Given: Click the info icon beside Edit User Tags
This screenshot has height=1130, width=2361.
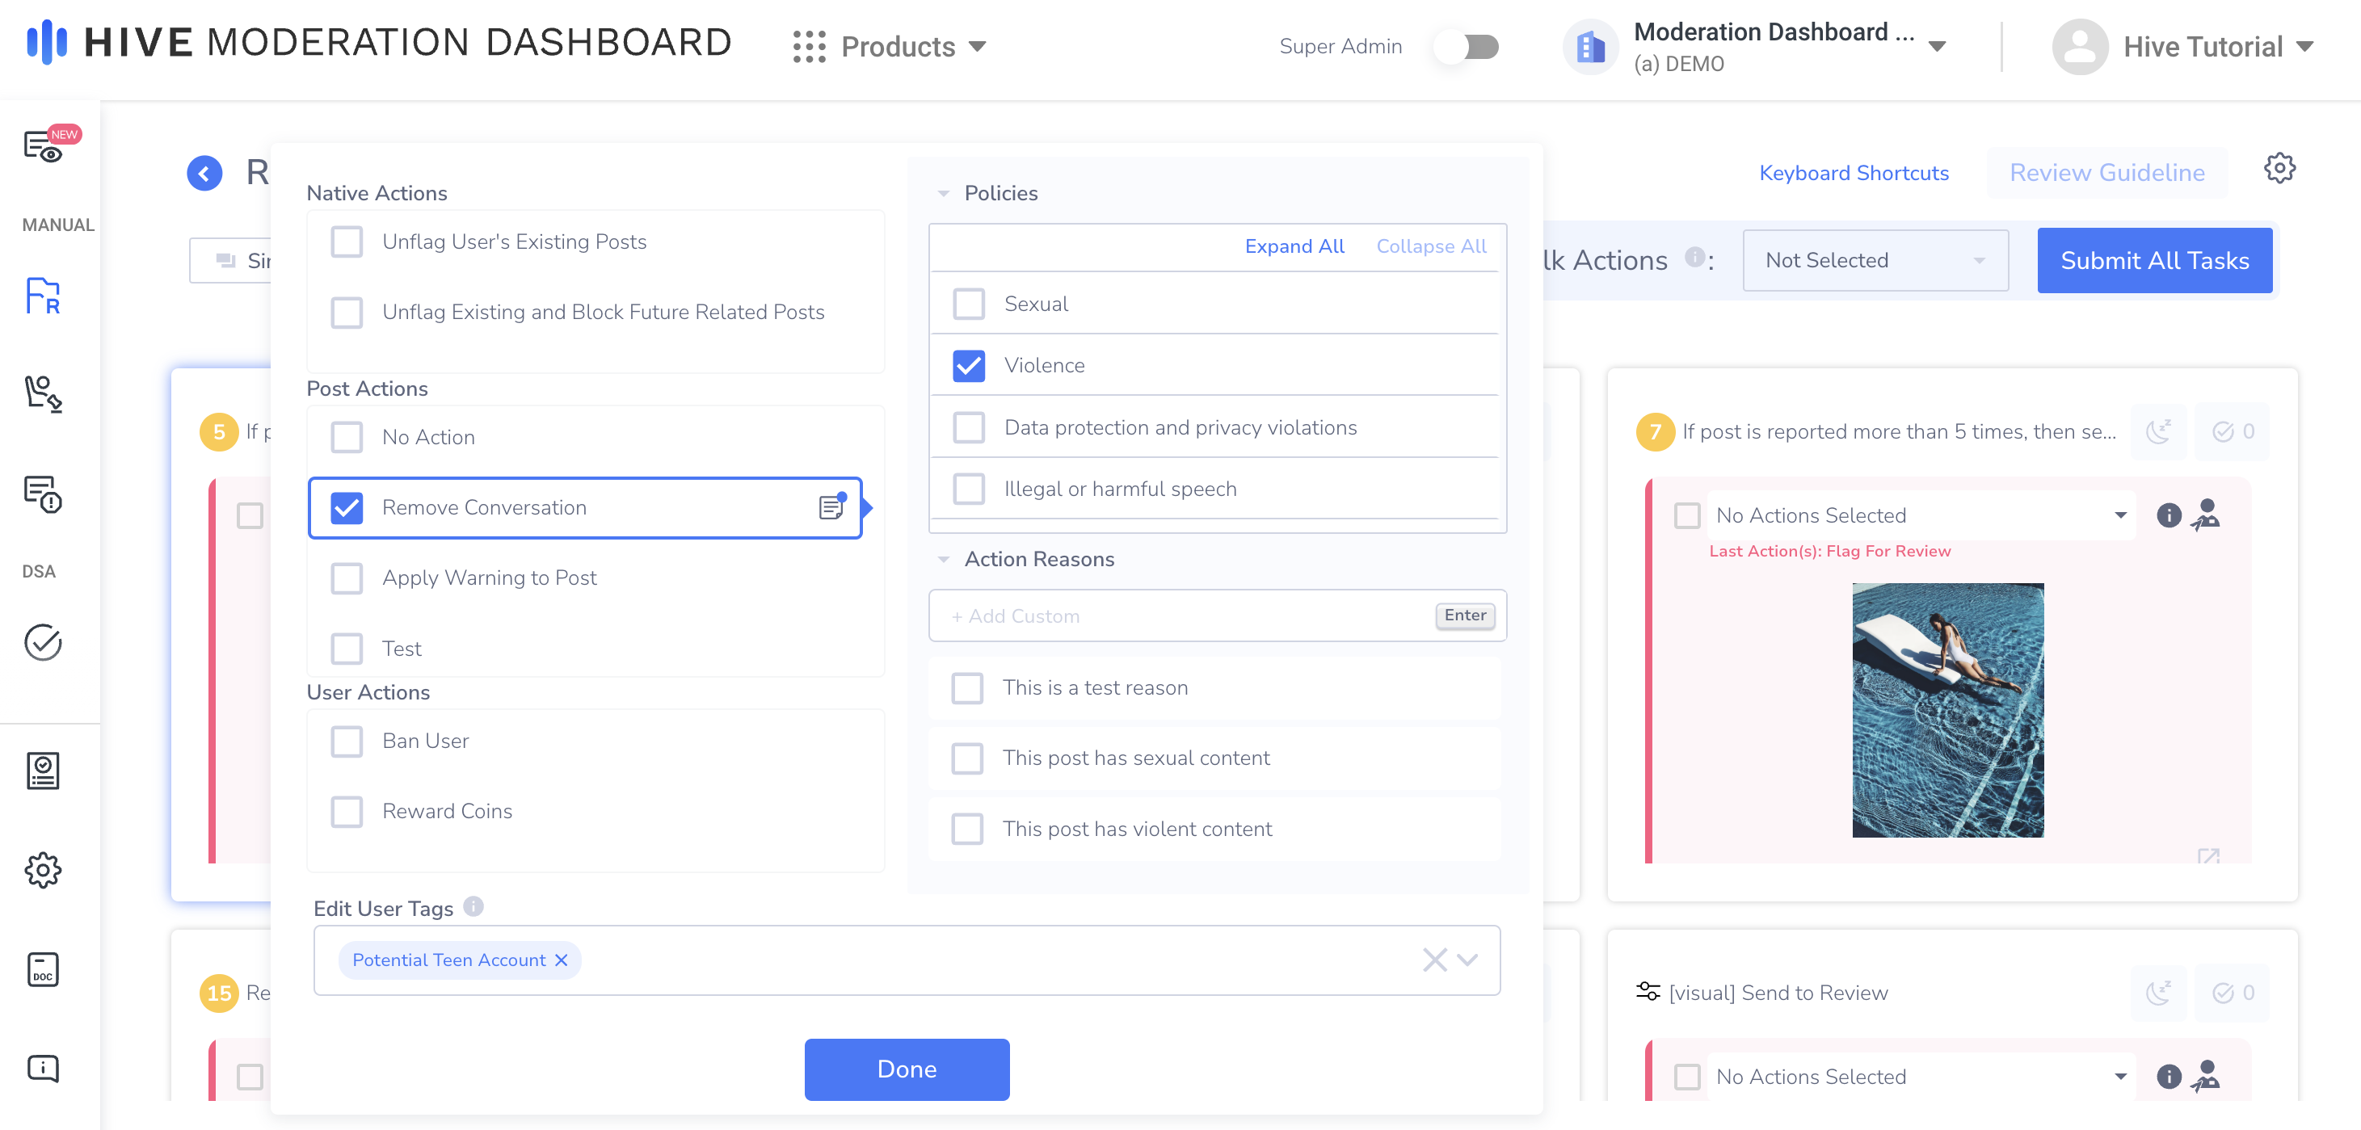Looking at the screenshot, I should pyautogui.click(x=473, y=906).
